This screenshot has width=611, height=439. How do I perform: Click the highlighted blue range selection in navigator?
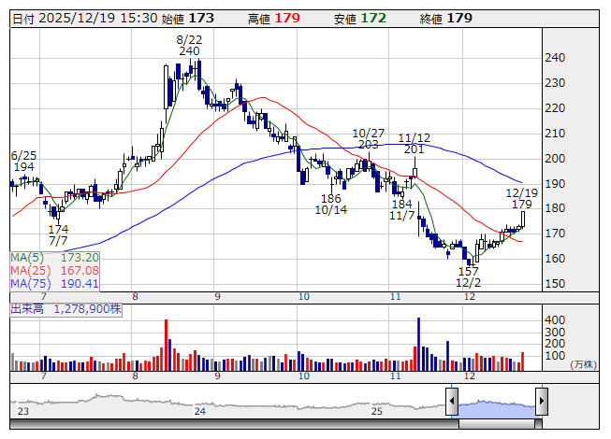497,408
